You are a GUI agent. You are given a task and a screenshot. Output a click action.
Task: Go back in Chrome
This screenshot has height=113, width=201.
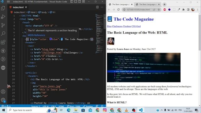(109, 10)
